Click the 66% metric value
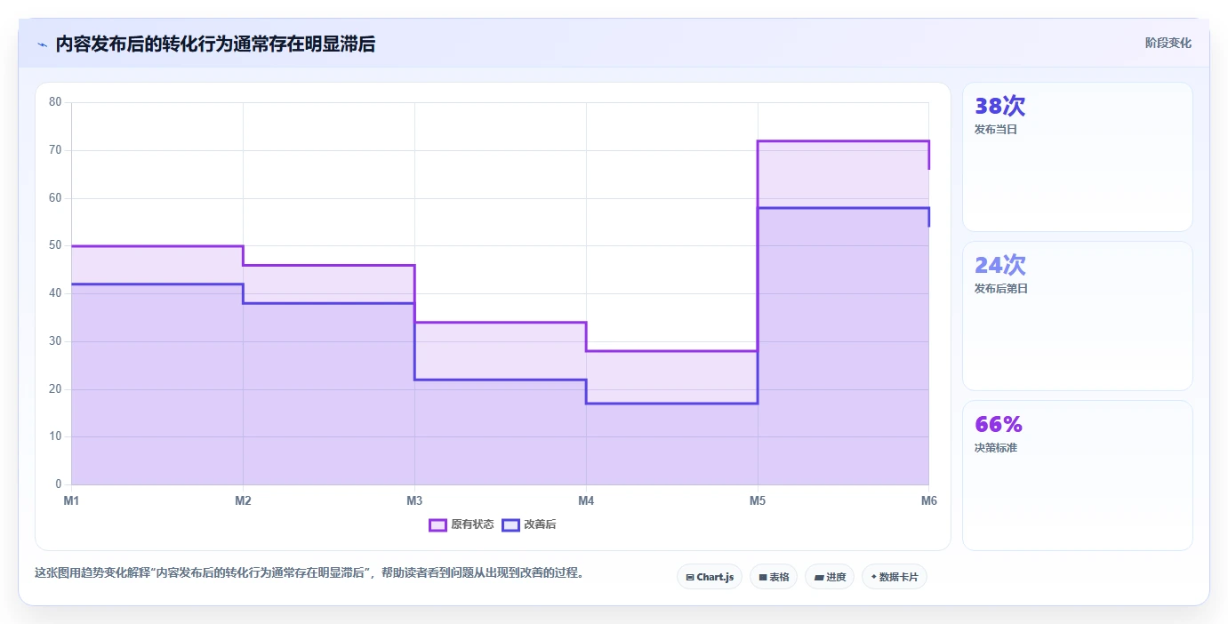1228x624 pixels. (999, 424)
